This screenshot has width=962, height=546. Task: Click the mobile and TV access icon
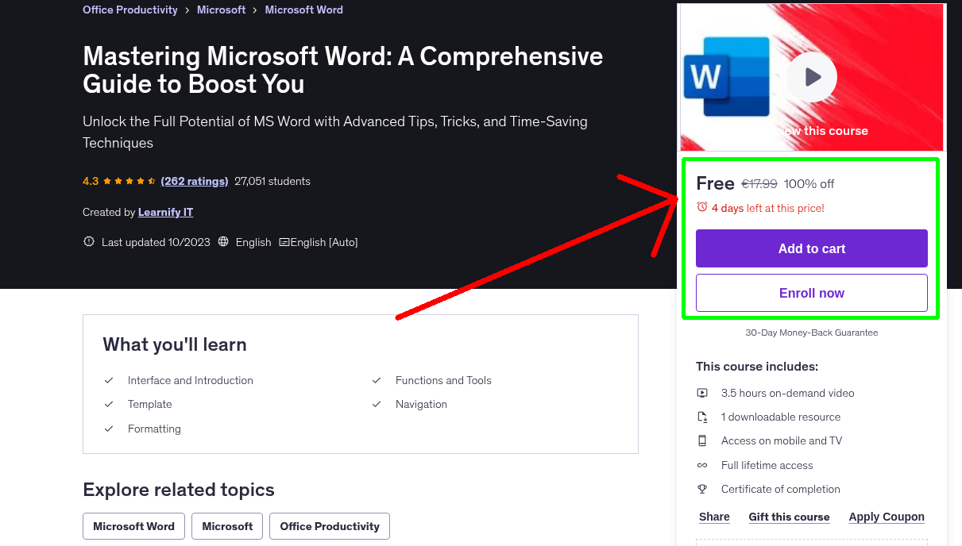702,440
